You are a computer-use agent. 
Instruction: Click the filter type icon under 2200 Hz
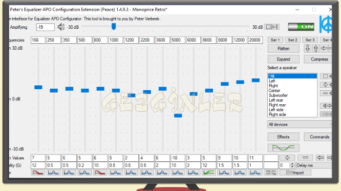[147, 173]
